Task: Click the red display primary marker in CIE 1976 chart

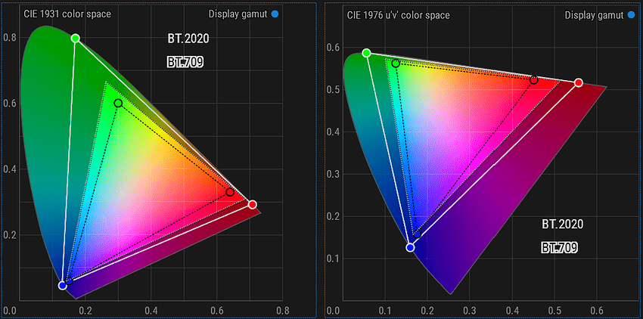Action: pyautogui.click(x=578, y=83)
